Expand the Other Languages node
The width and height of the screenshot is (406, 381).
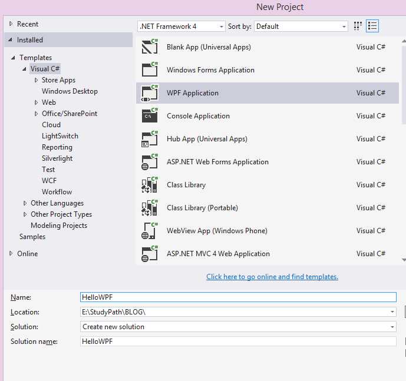click(x=25, y=203)
